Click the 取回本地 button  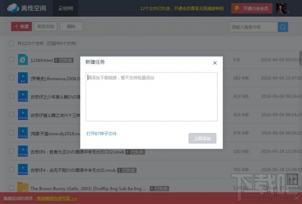46,27
